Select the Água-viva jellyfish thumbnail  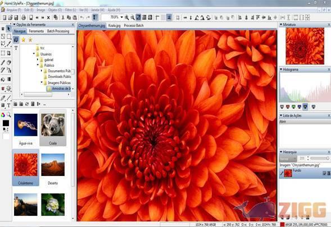point(25,125)
